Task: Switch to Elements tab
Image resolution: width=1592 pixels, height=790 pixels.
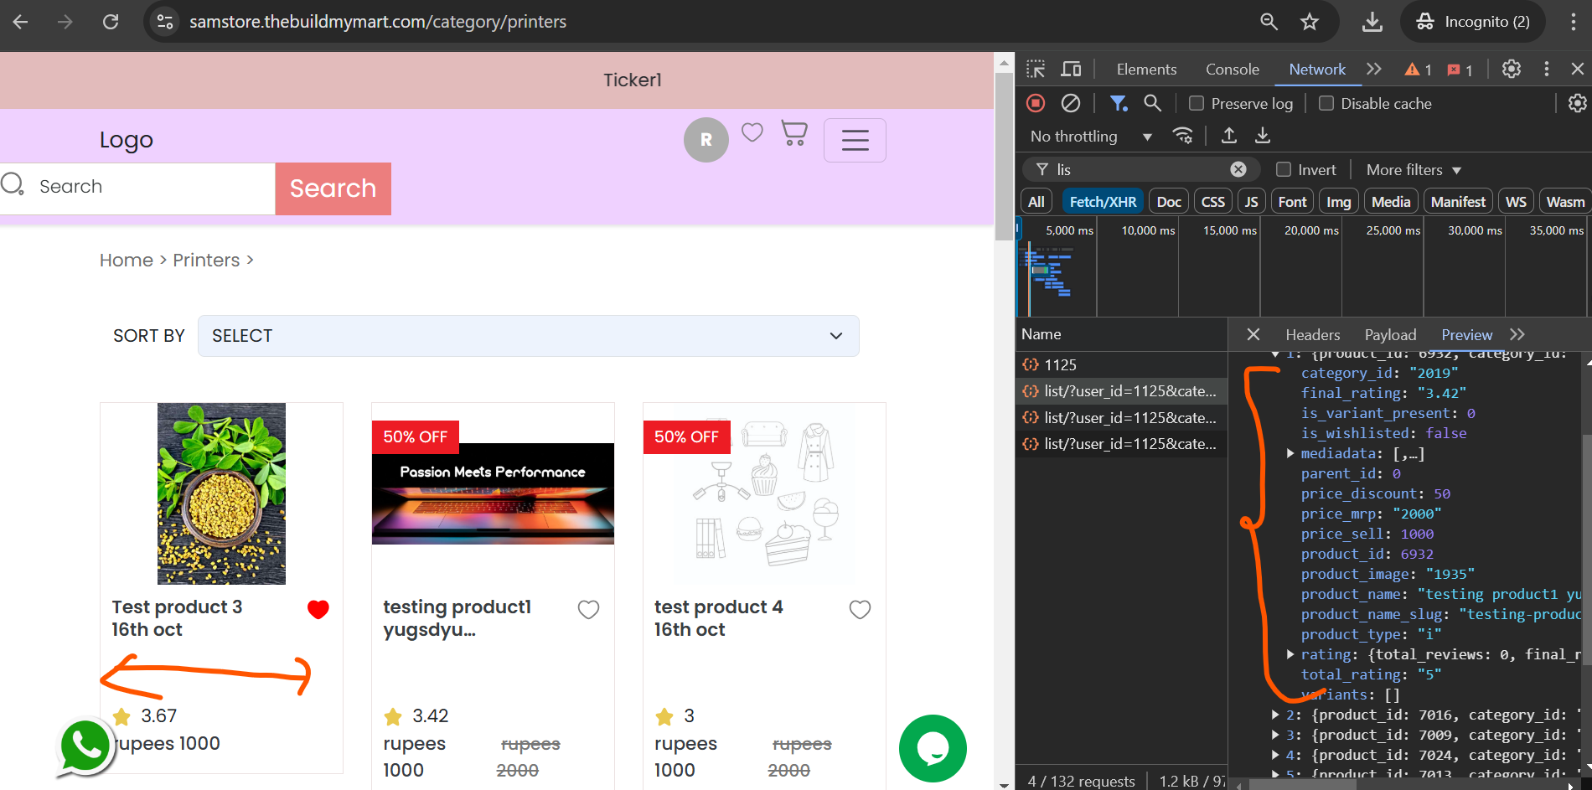Action: 1146,70
